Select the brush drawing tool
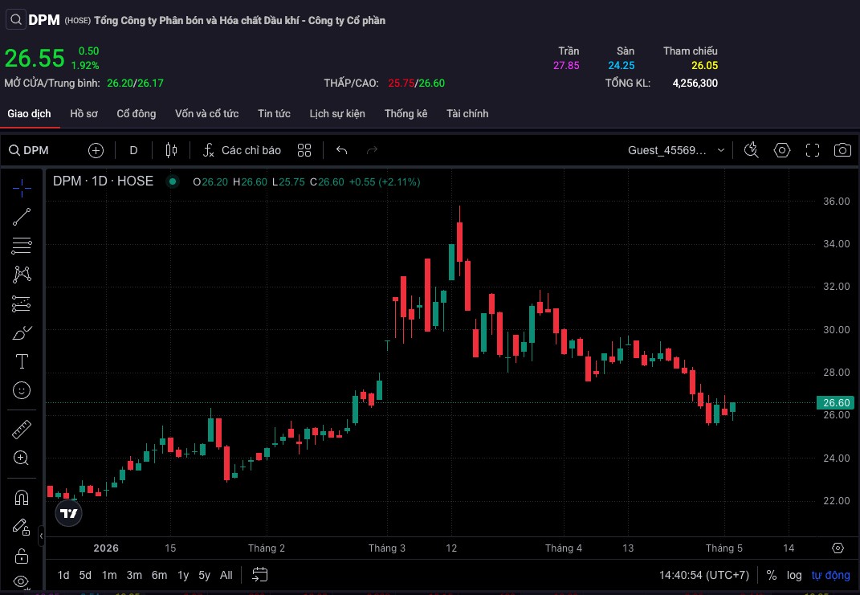Viewport: 860px width, 595px height. click(x=22, y=332)
